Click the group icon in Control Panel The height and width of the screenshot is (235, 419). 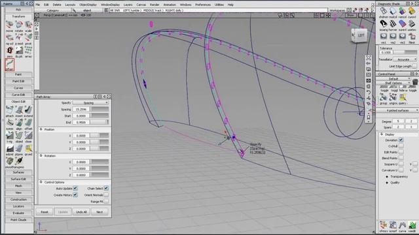click(384, 98)
